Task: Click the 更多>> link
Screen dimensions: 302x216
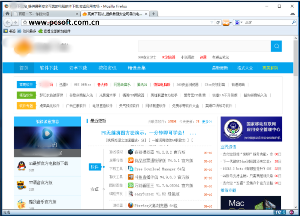Action: [207, 122]
